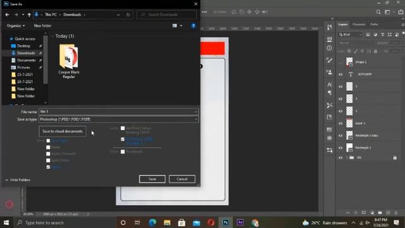Toggle the Thumbnail checkbox
This screenshot has width=405, height=228.
(123, 152)
